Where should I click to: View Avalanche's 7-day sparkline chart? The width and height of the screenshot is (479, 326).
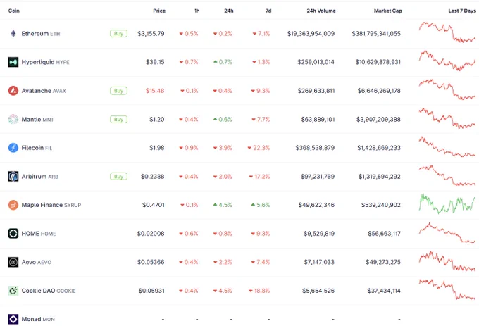coord(447,89)
